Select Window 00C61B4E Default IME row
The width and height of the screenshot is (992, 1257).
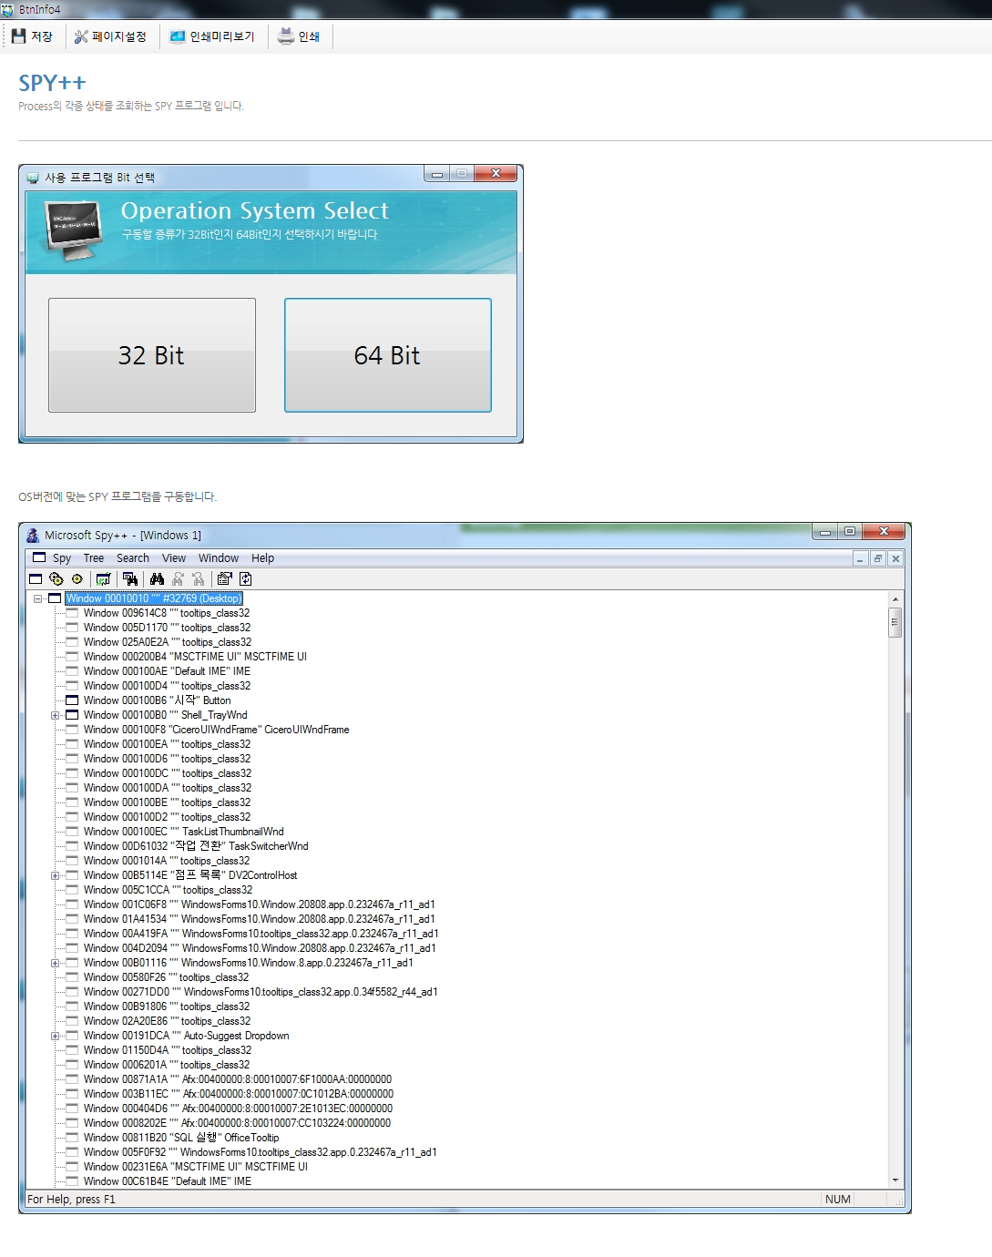[168, 1181]
